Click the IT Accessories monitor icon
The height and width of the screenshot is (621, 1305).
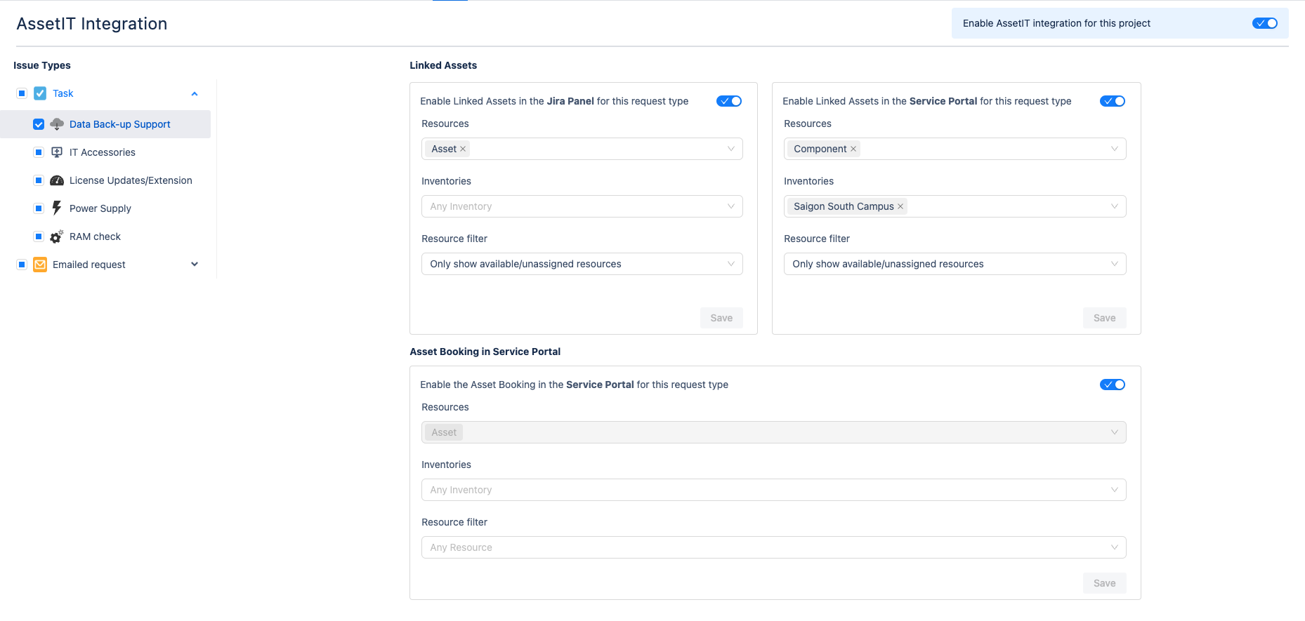click(x=57, y=152)
